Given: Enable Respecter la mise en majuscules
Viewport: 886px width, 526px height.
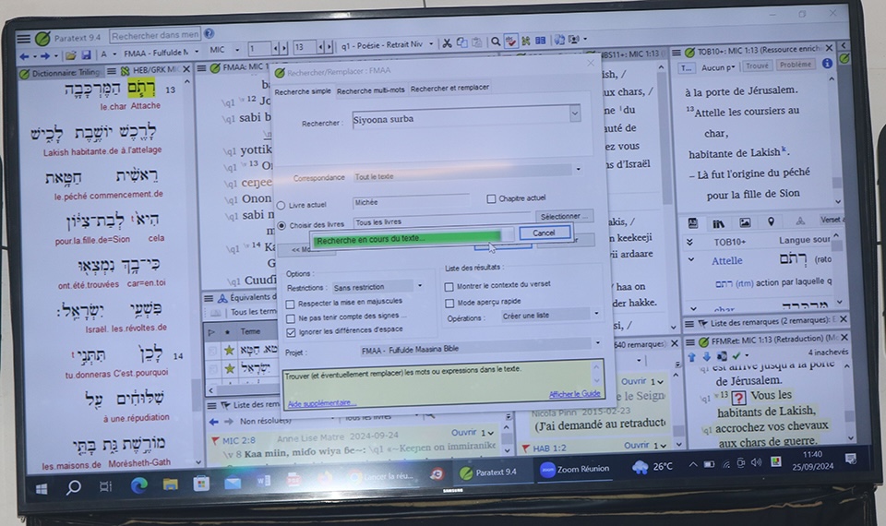Looking at the screenshot, I should tap(291, 304).
